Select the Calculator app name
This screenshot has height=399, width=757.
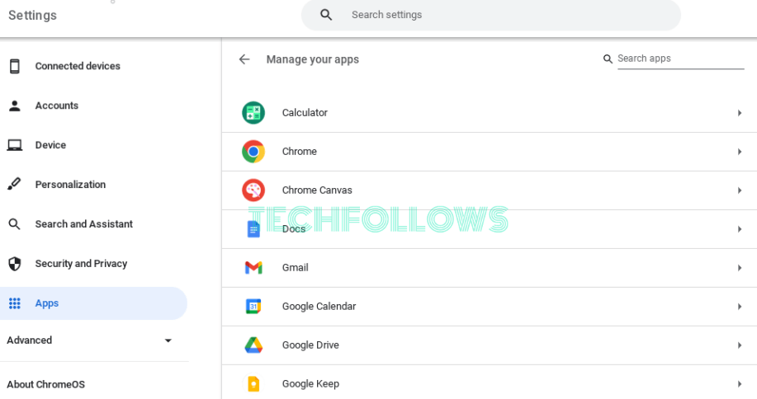point(305,113)
